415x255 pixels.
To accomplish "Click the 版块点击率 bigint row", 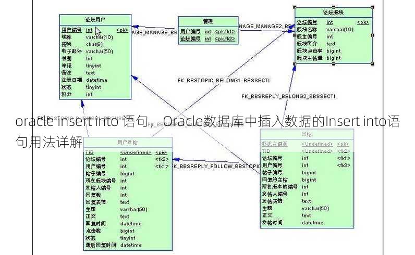I will click(319, 51).
